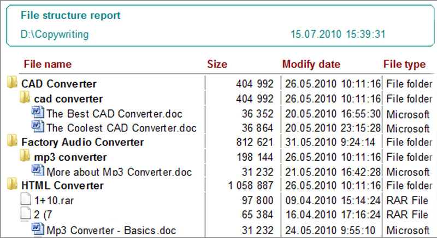Select The Best CAD Converter.doc file name
The height and width of the screenshot is (238, 437).
coord(114,114)
